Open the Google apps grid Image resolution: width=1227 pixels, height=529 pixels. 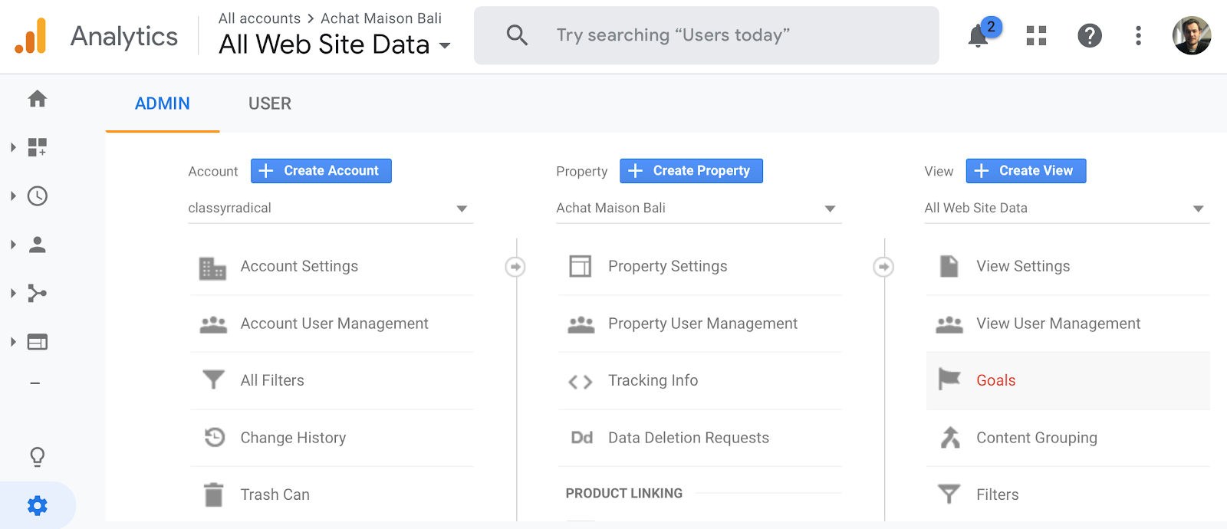[x=1036, y=35]
